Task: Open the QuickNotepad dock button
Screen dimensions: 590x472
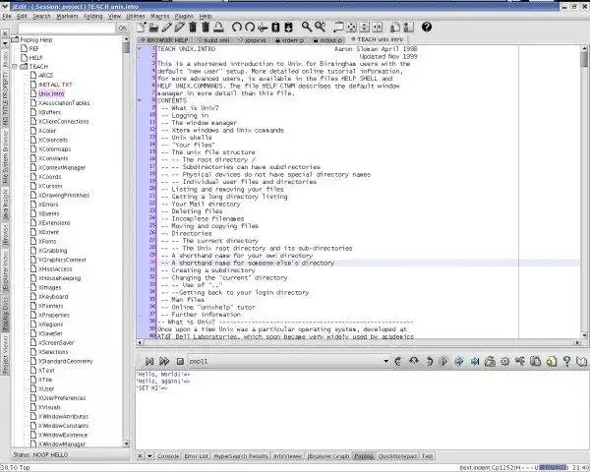Action: click(x=397, y=456)
